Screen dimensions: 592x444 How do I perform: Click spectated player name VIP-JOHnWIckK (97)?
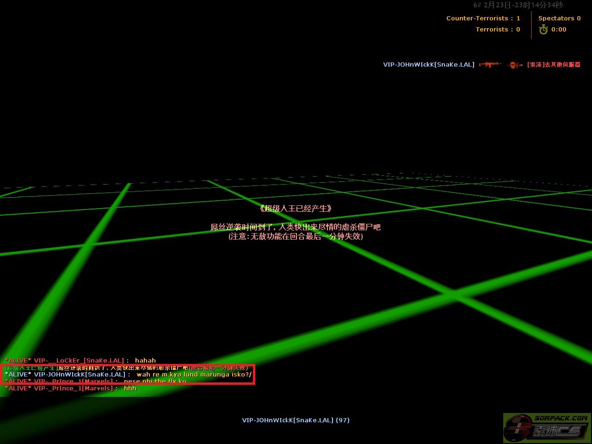coord(296,420)
